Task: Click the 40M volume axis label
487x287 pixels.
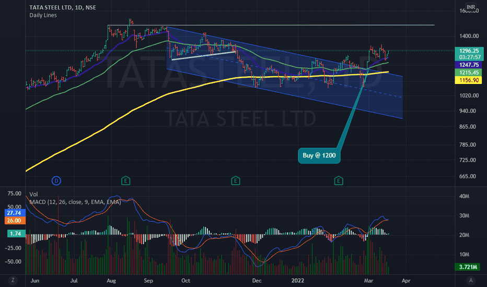Action: pyautogui.click(x=465, y=196)
